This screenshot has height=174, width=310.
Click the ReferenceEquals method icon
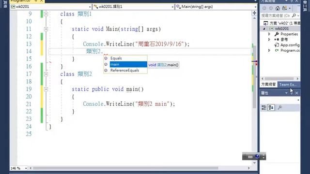pos(106,71)
